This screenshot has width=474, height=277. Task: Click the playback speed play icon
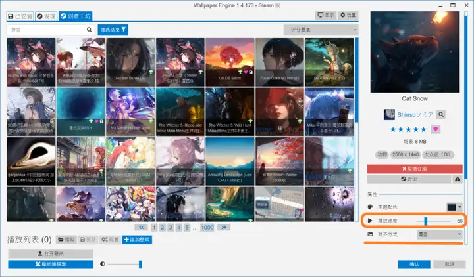point(370,221)
